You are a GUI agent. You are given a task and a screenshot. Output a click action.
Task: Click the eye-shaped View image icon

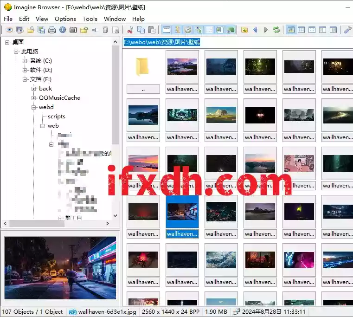tap(9, 30)
